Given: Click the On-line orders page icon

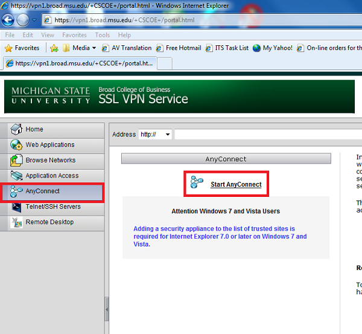Looking at the screenshot, I should click(x=300, y=48).
